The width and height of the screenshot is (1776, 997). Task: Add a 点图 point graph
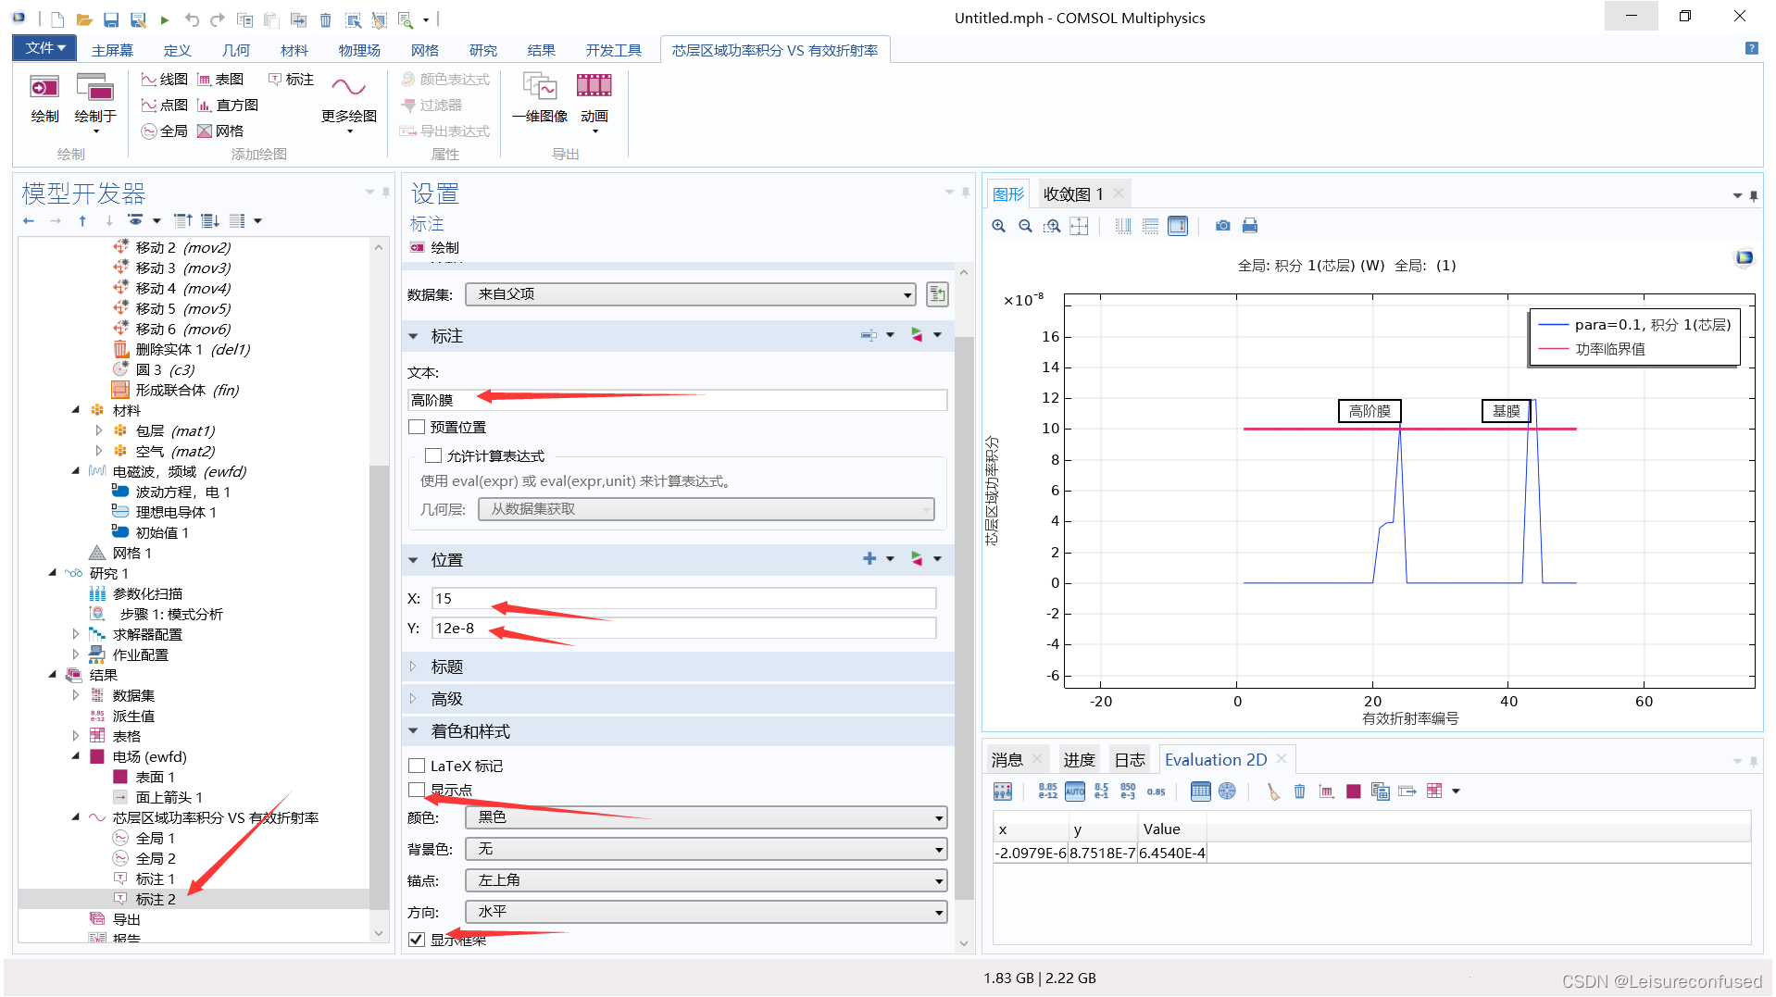pos(164,106)
